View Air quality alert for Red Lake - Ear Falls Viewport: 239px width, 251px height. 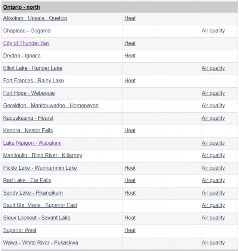(x=213, y=181)
